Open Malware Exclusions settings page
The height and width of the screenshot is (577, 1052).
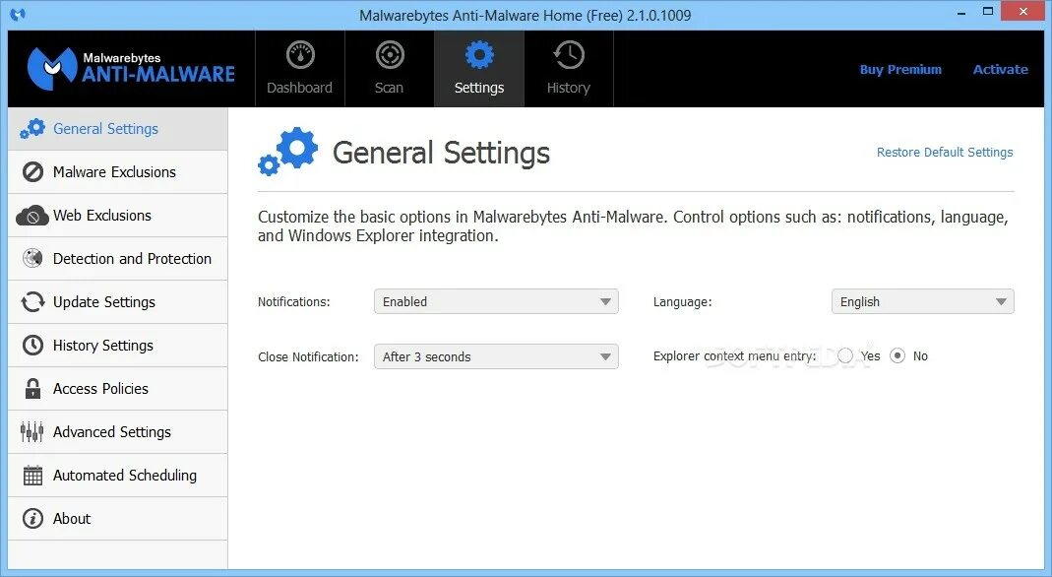[x=118, y=171]
